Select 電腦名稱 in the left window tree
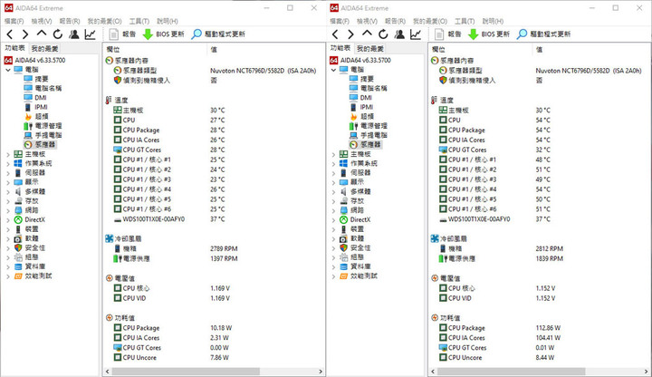The image size is (652, 377). 48,88
